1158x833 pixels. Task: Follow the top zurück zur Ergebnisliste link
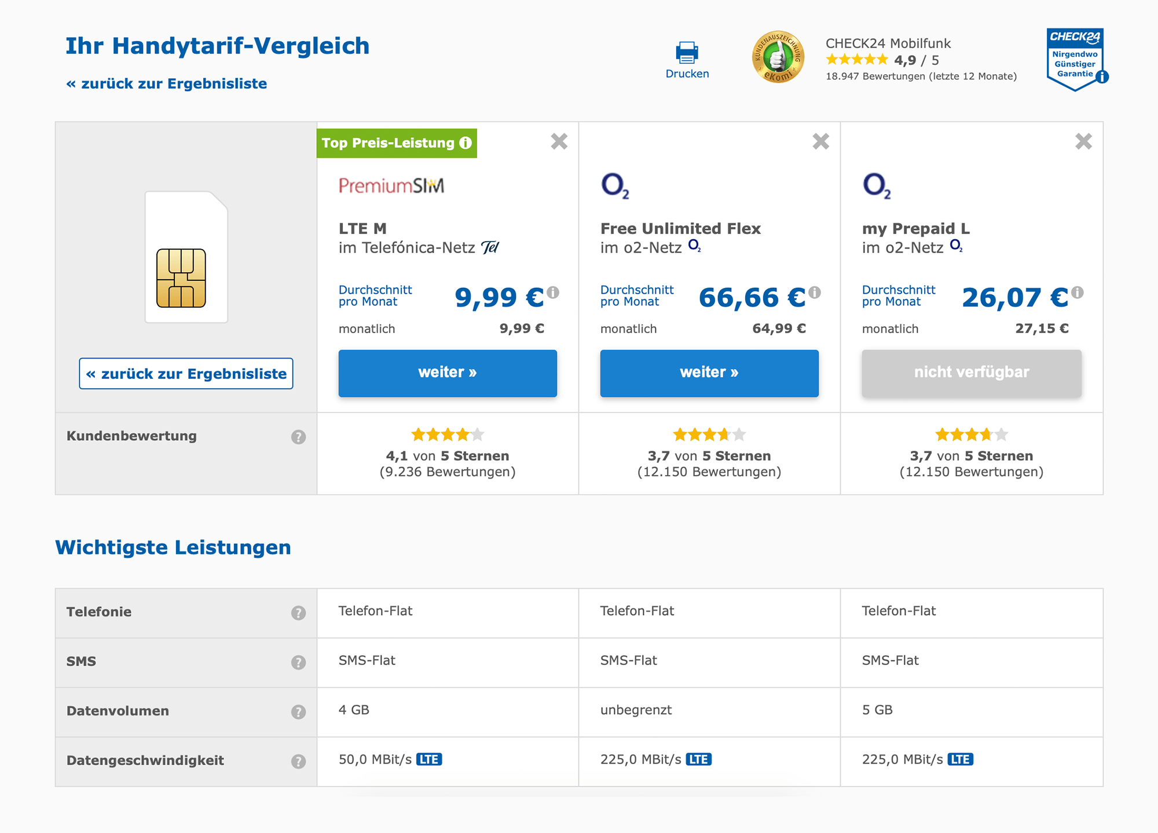167,84
